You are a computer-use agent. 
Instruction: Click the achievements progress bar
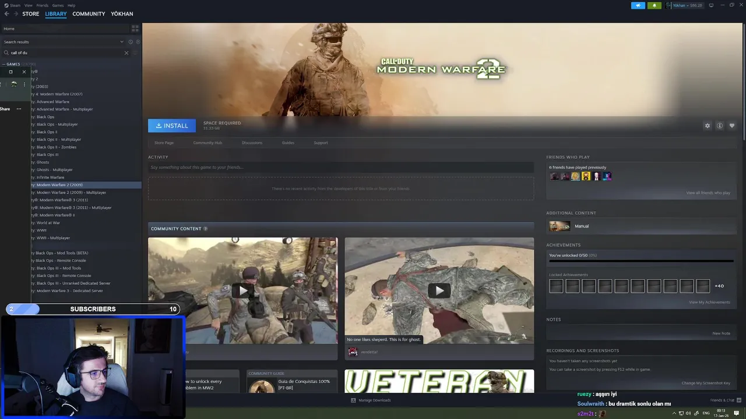642,262
